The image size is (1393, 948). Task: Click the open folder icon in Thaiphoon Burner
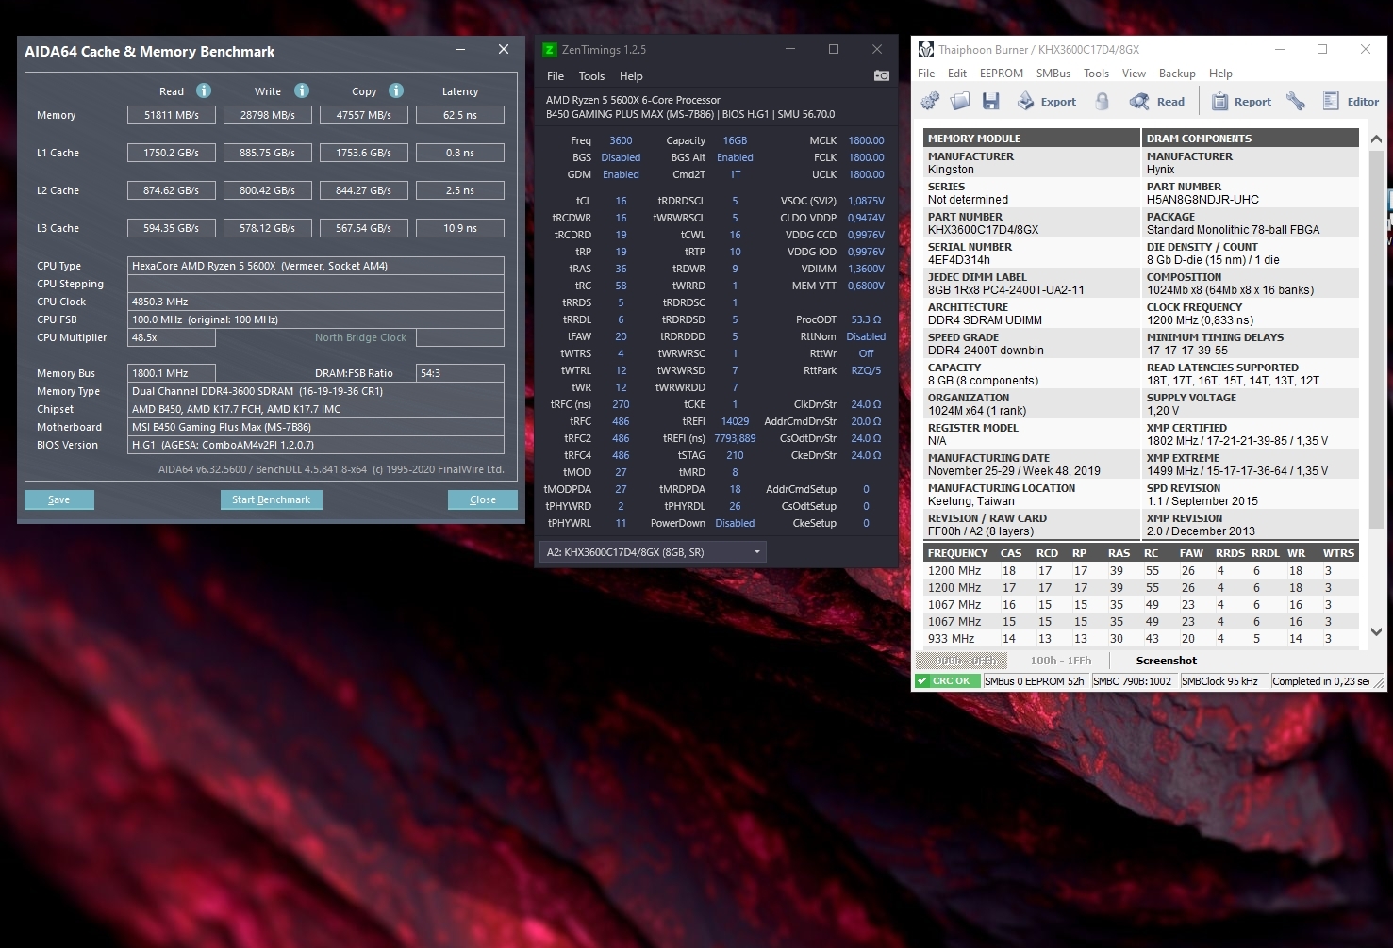tap(960, 102)
